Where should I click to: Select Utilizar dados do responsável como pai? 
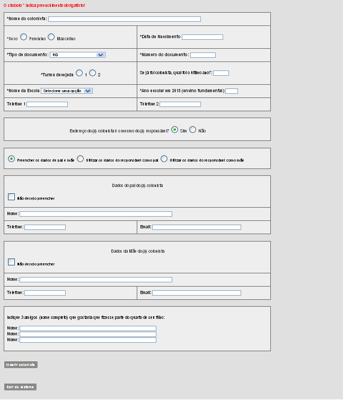point(81,159)
